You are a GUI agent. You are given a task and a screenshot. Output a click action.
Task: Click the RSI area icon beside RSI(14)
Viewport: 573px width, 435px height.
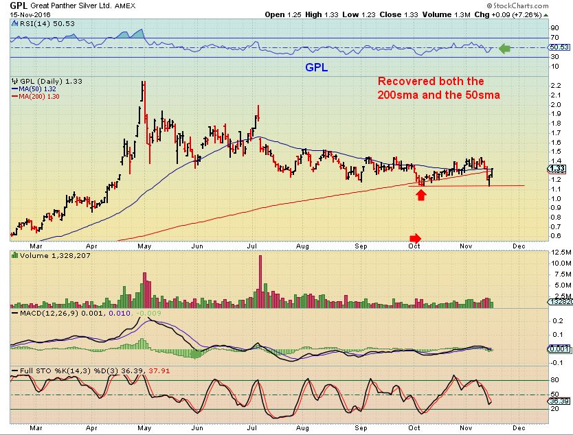(14, 24)
